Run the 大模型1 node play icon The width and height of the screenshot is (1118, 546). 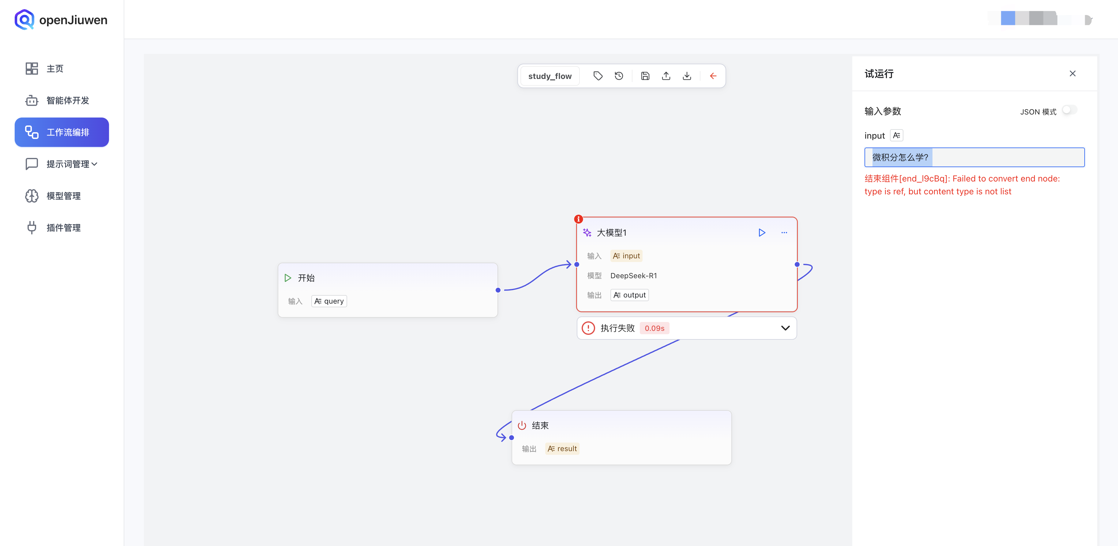coord(762,233)
